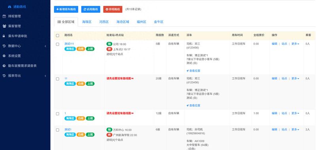The width and height of the screenshot is (316, 150).
Task: Click 上班 tag in 测试1 row
Action: point(90,135)
